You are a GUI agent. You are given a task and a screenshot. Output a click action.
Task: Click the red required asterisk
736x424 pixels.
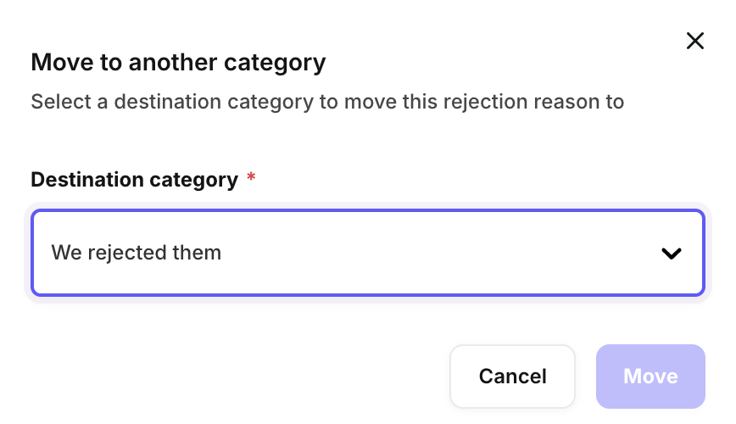click(251, 178)
